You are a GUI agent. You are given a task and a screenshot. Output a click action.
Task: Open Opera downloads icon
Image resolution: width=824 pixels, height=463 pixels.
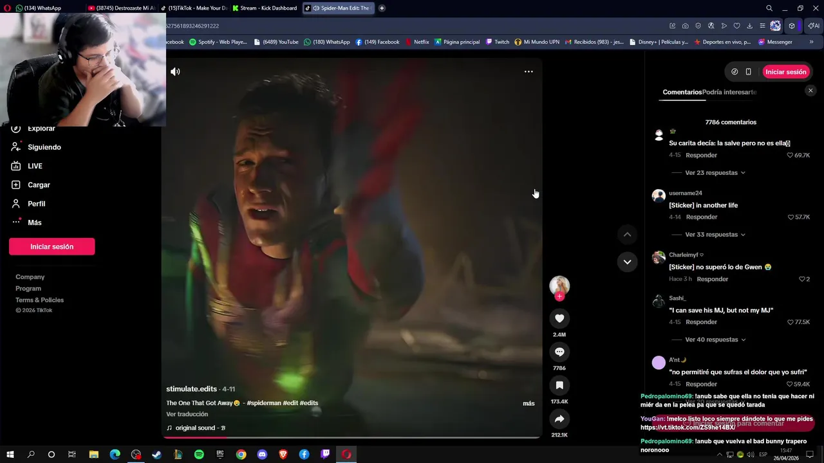749,26
